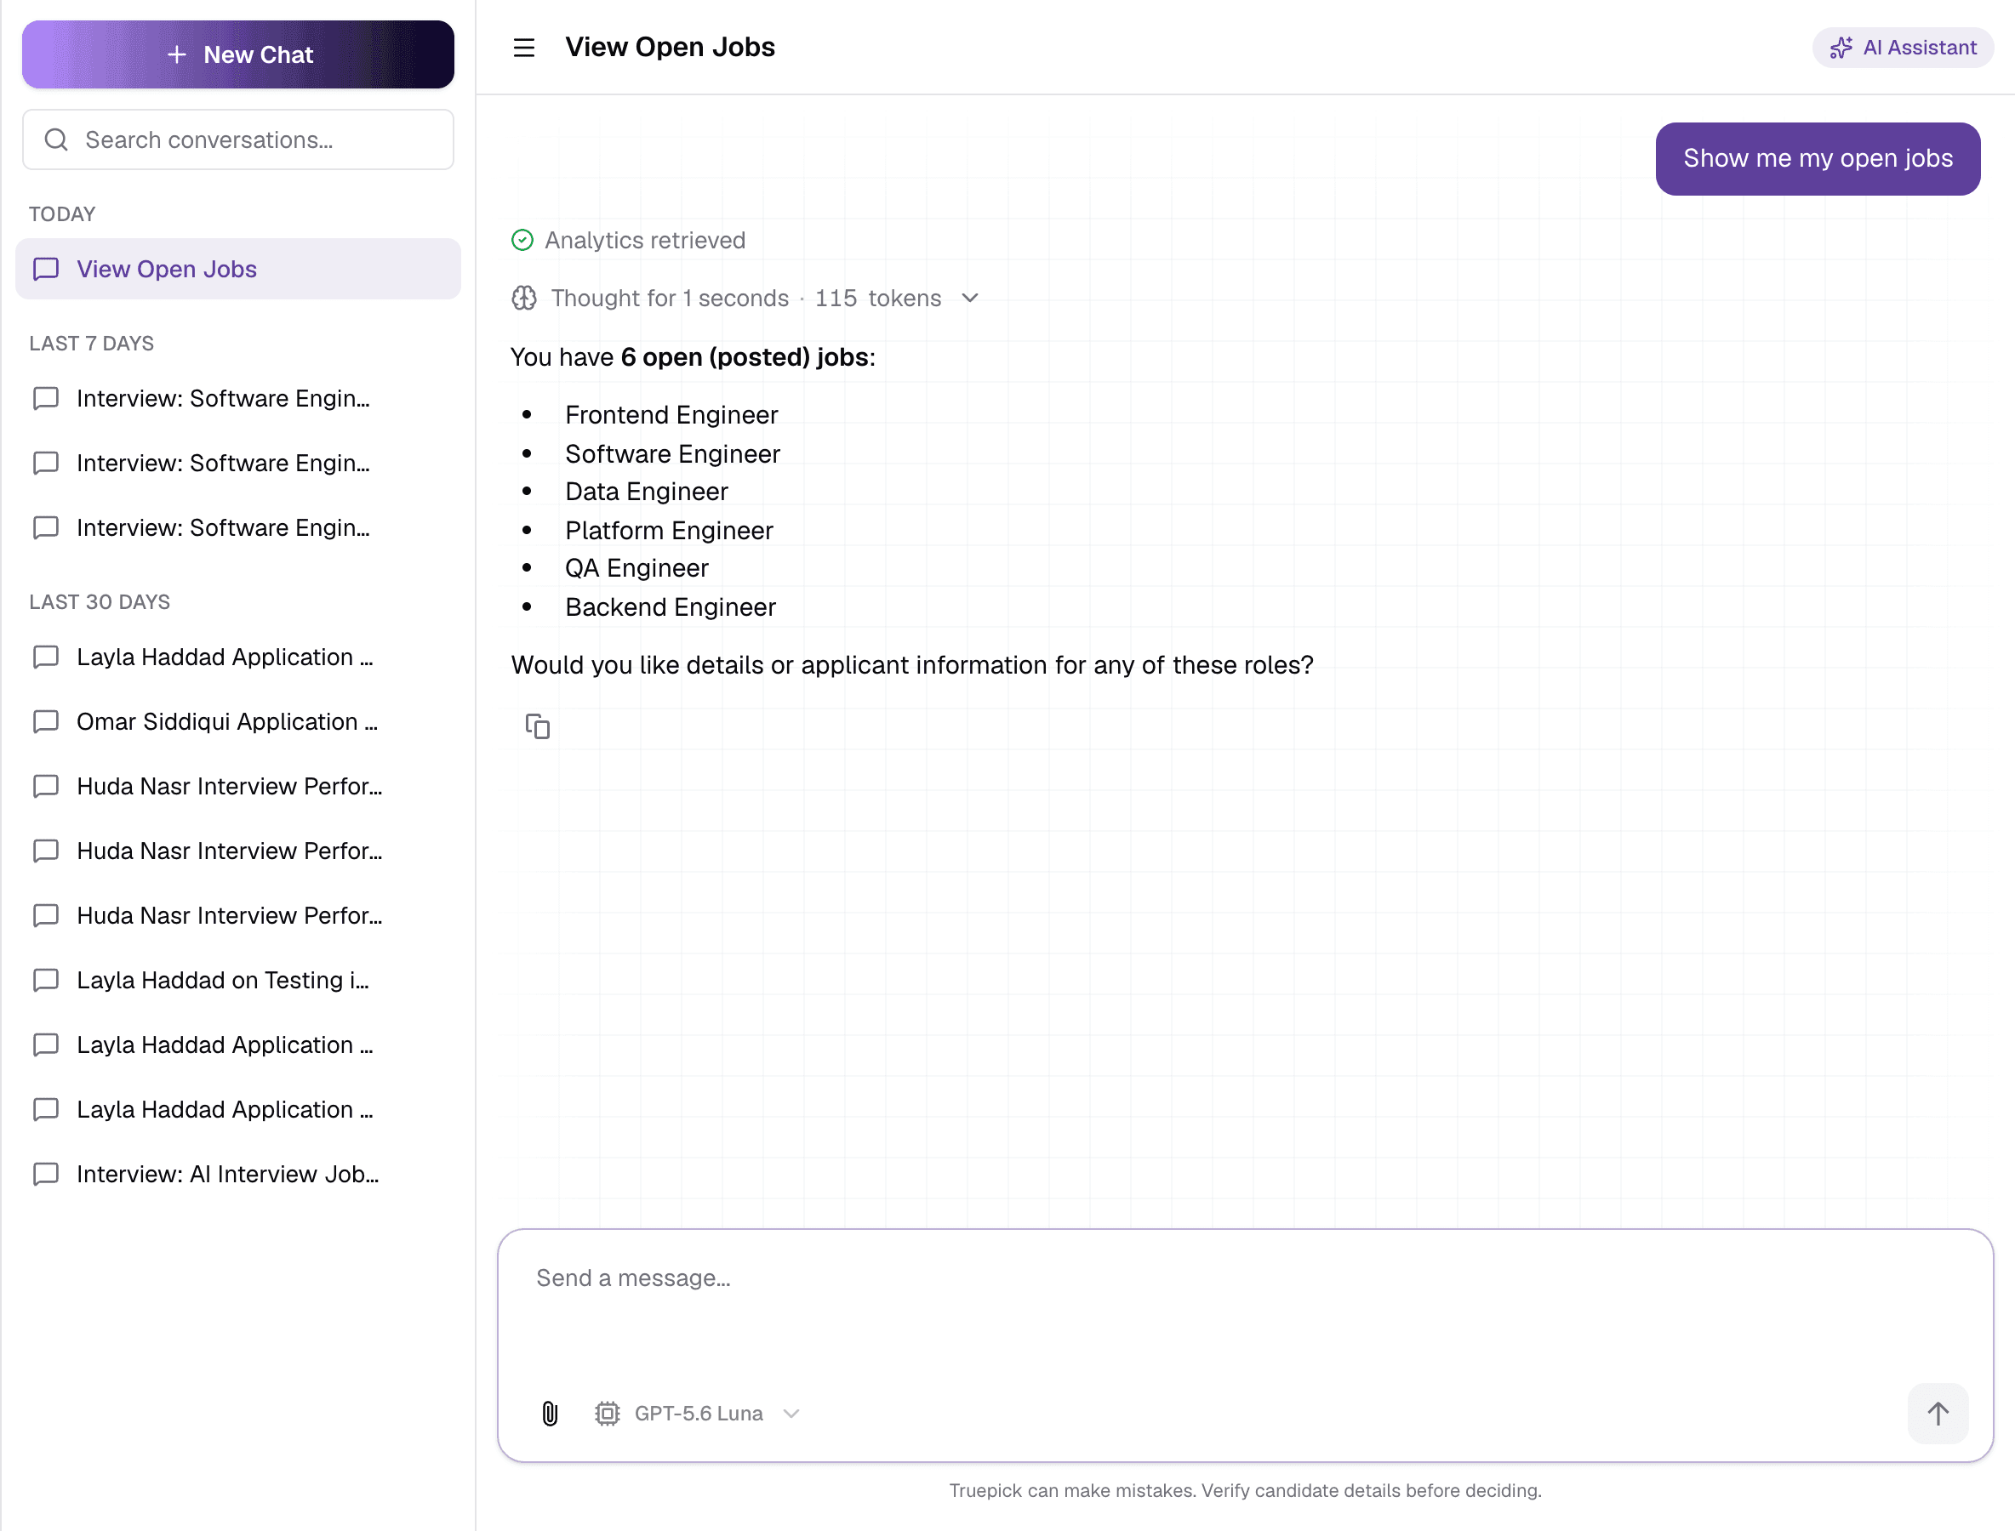Open the first Layla Haddad Application conversation
The width and height of the screenshot is (2015, 1531).
click(x=238, y=657)
